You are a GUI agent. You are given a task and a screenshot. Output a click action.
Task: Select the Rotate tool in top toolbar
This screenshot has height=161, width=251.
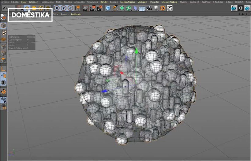[x=41, y=8]
